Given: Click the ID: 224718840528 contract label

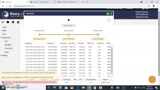Looking at the screenshot, I should pyautogui.click(x=98, y=39).
